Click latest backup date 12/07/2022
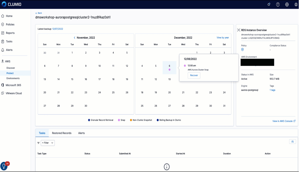Image resolution: width=299 pixels, height=172 pixels. [x=58, y=29]
